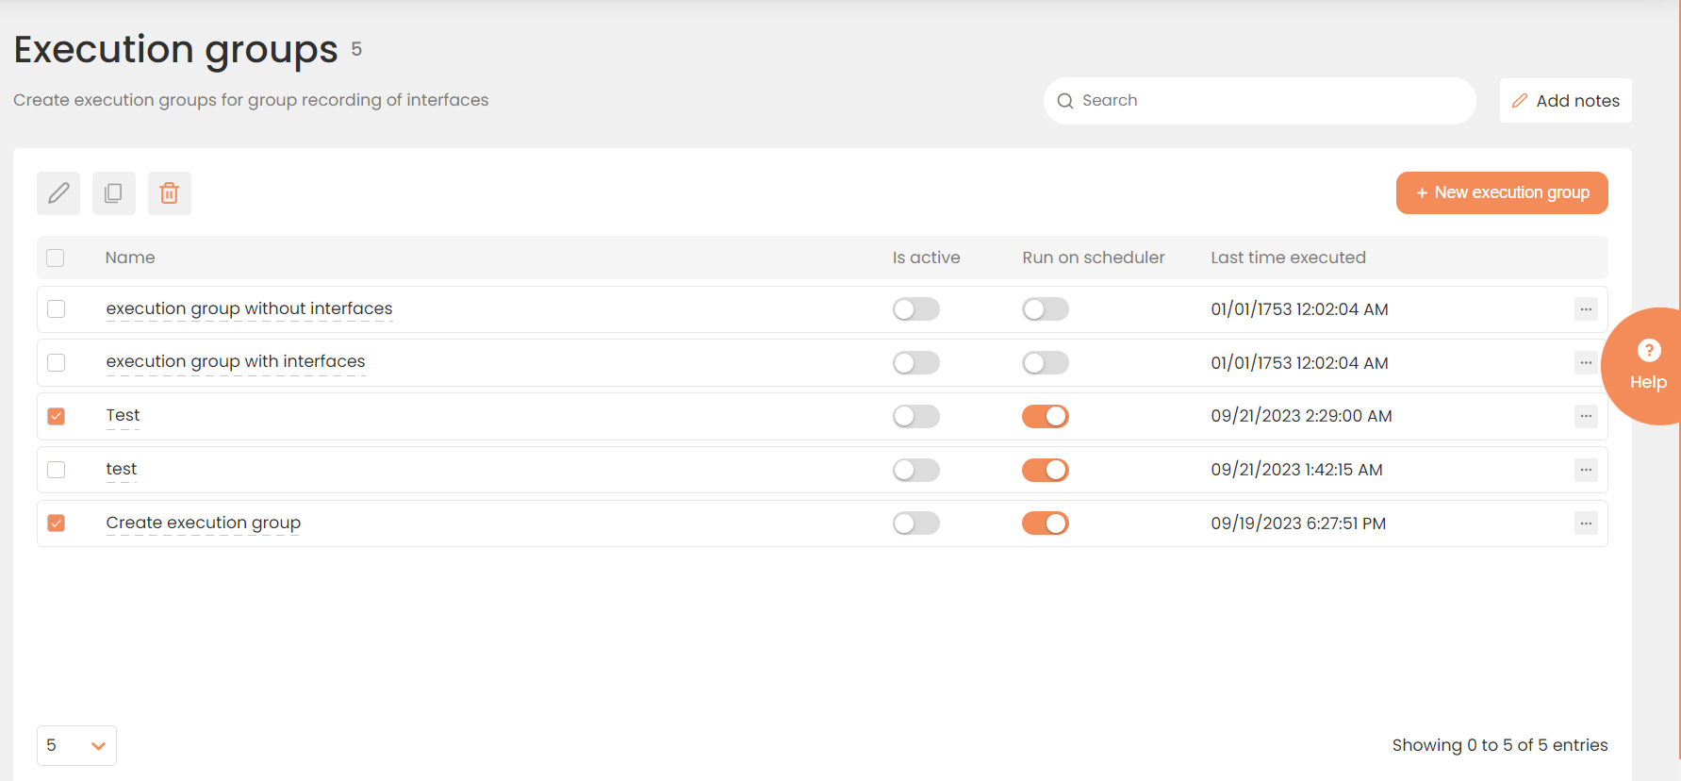1681x781 pixels.
Task: Open the page size dropdown showing 5
Action: [76, 745]
